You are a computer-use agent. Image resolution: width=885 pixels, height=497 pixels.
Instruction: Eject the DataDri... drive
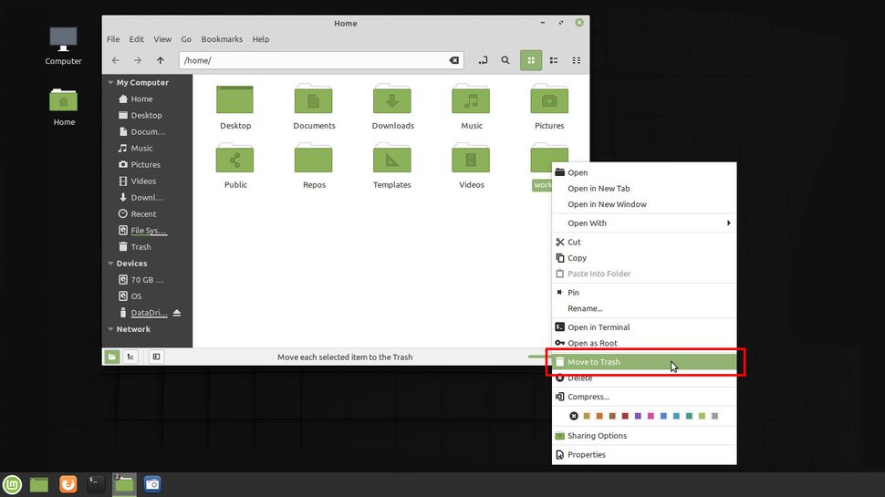pos(177,313)
